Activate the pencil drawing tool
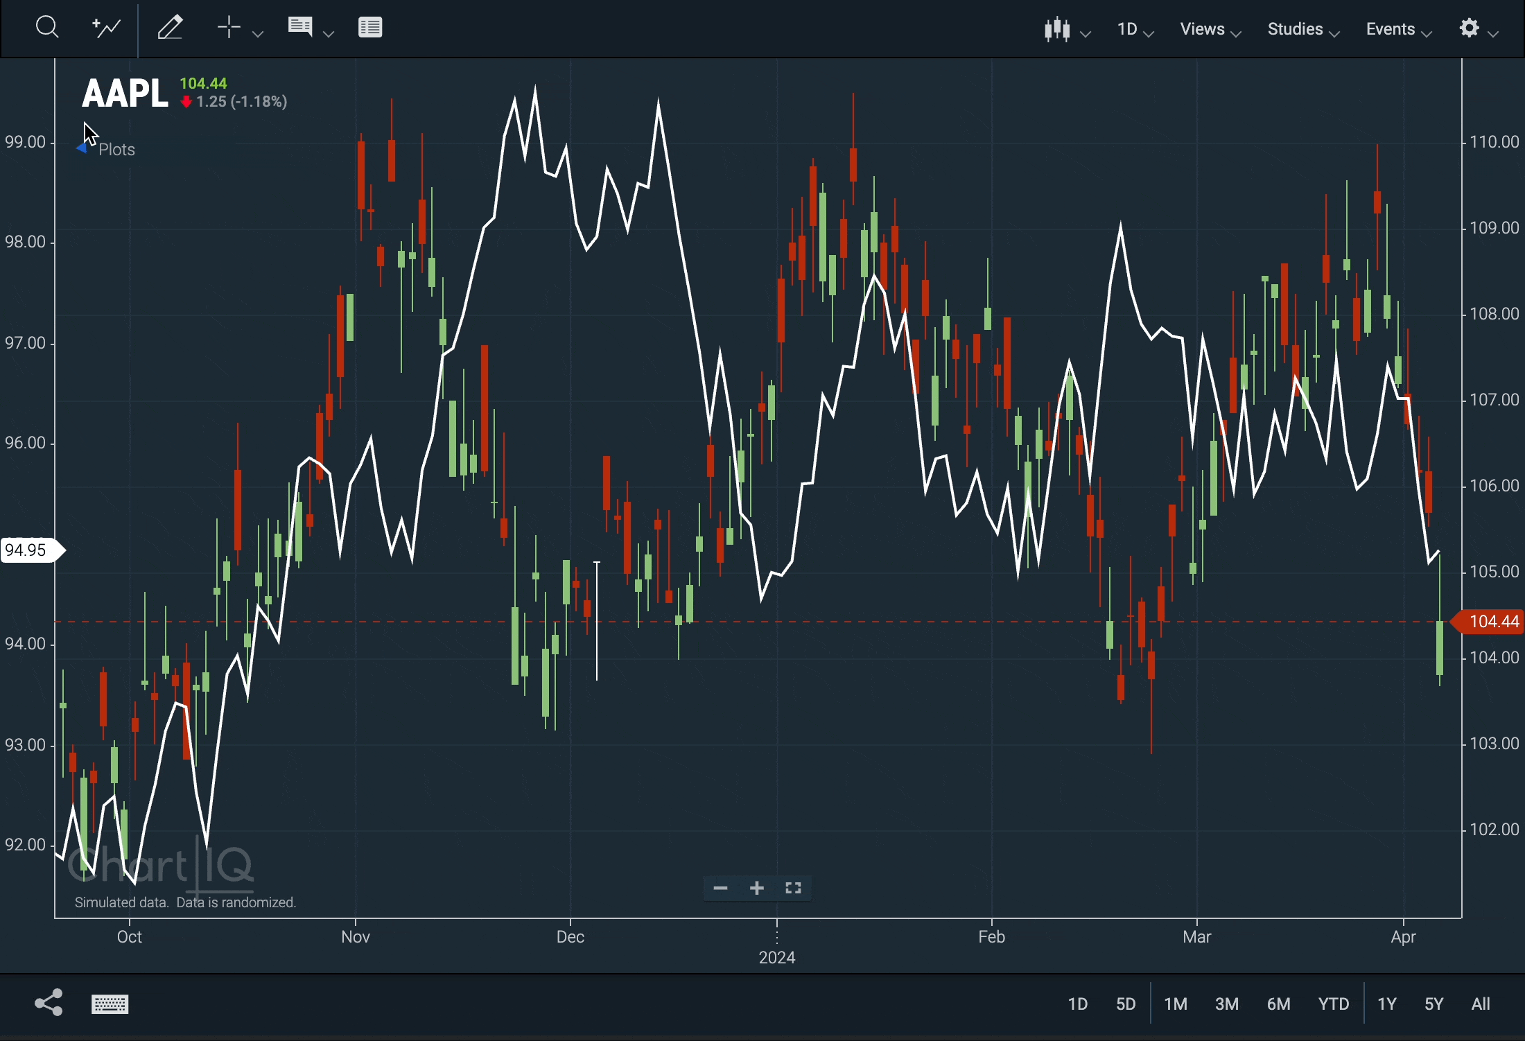This screenshot has width=1525, height=1041. pos(170,28)
